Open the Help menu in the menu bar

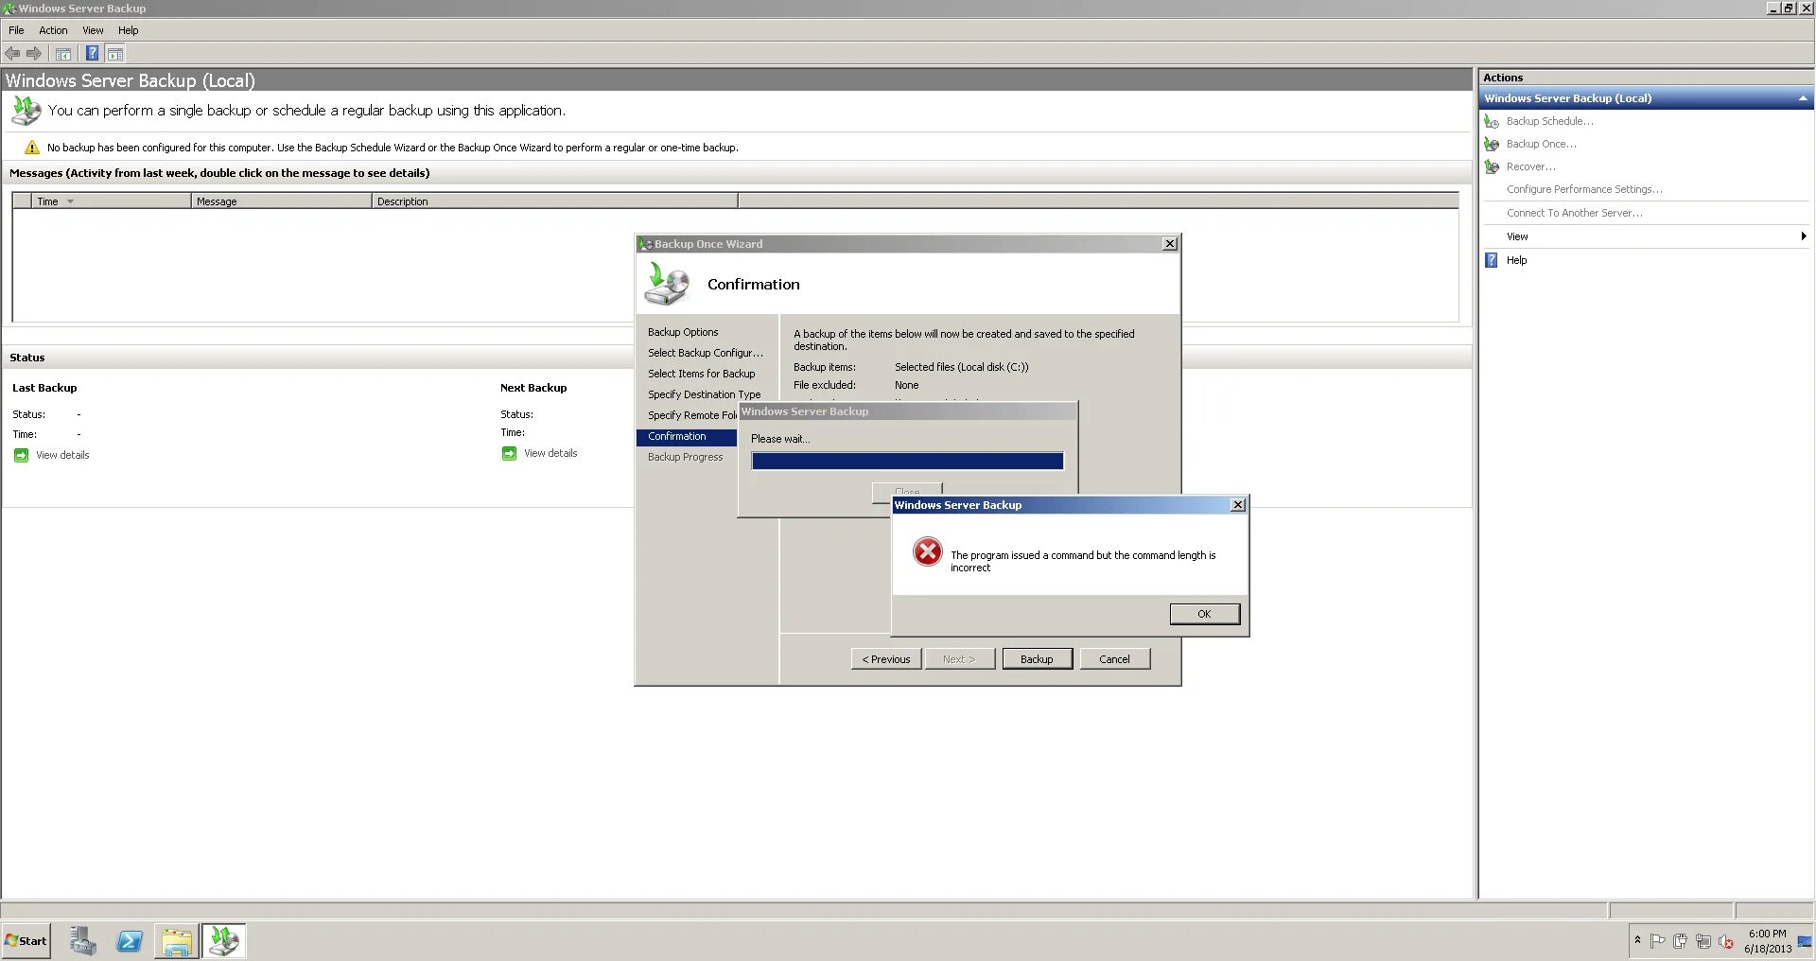pos(129,30)
